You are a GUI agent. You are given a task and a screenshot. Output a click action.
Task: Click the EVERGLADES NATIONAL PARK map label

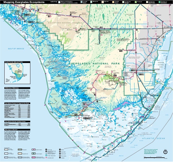tap(94, 64)
